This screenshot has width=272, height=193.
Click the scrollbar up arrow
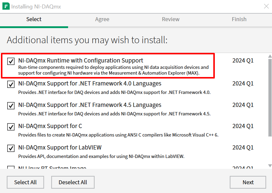tap(270, 56)
